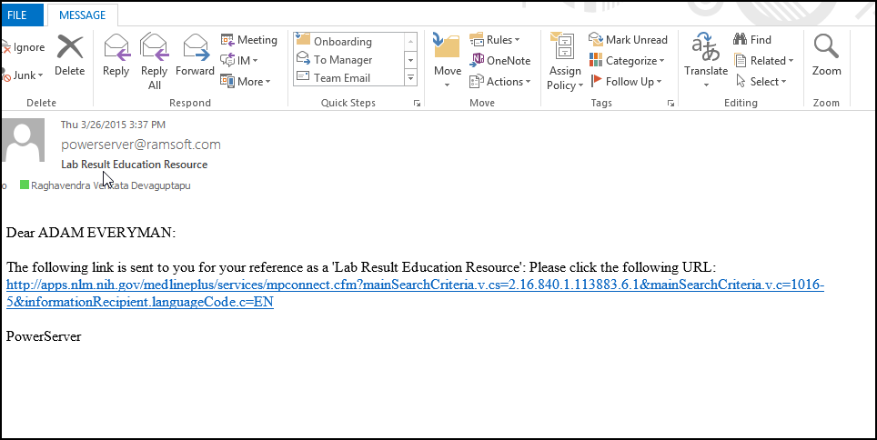Create a Meeting reply
This screenshot has width=877, height=440.
coord(249,40)
